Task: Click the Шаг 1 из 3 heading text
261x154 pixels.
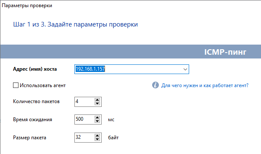Action: tap(75, 24)
